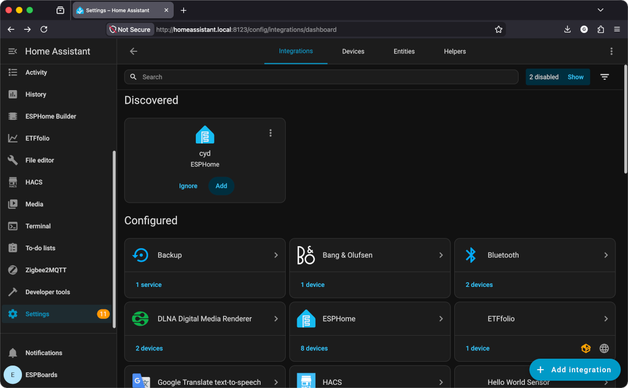Open a new browser tab
628x388 pixels.
tap(184, 10)
